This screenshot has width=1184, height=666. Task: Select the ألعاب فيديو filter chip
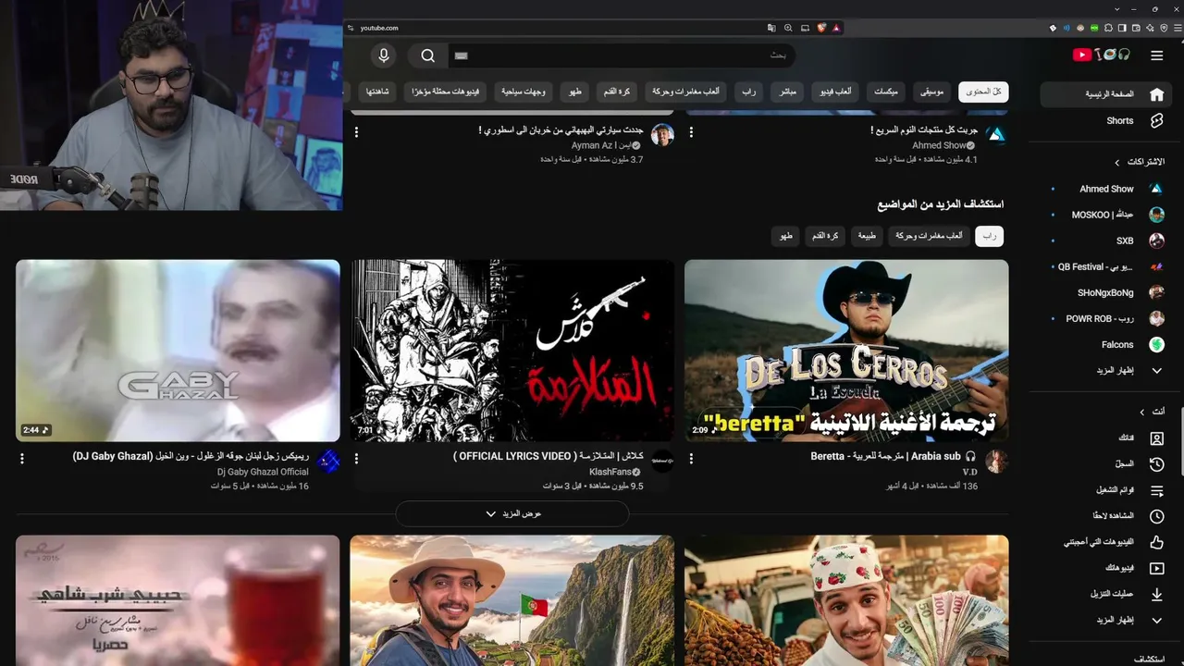coord(835,92)
